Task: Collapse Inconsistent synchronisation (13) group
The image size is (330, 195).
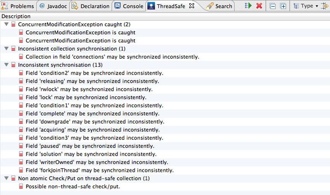Action: point(7,64)
